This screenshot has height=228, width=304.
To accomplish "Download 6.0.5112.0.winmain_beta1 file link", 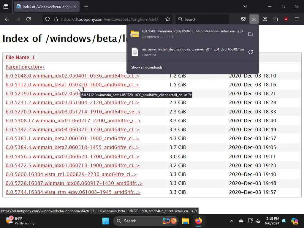I will tap(72, 85).
